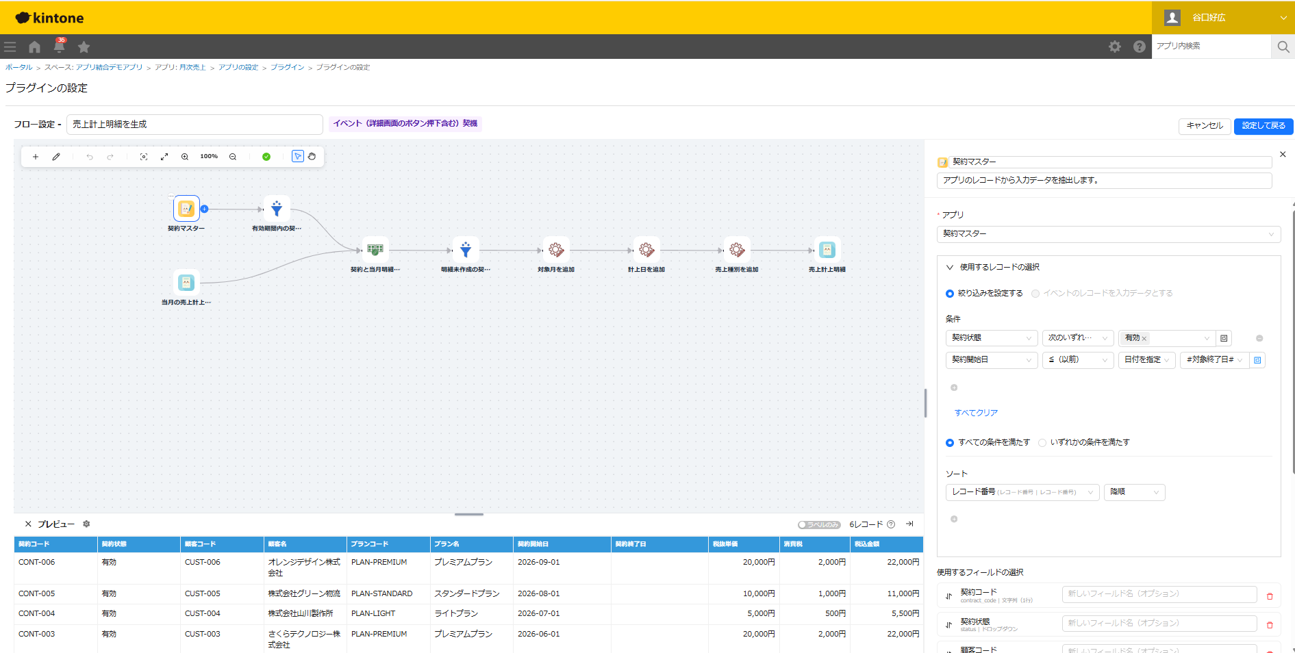
Task: Select the 有効期間内の契… filter node
Action: point(277,209)
